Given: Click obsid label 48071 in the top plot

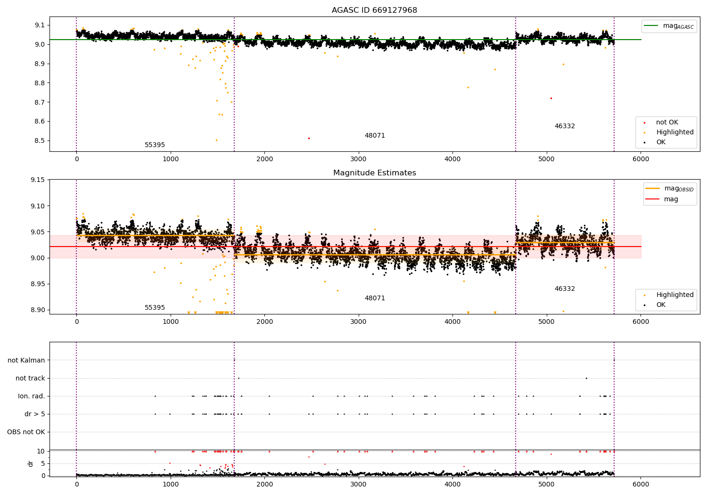Looking at the screenshot, I should click(x=375, y=136).
